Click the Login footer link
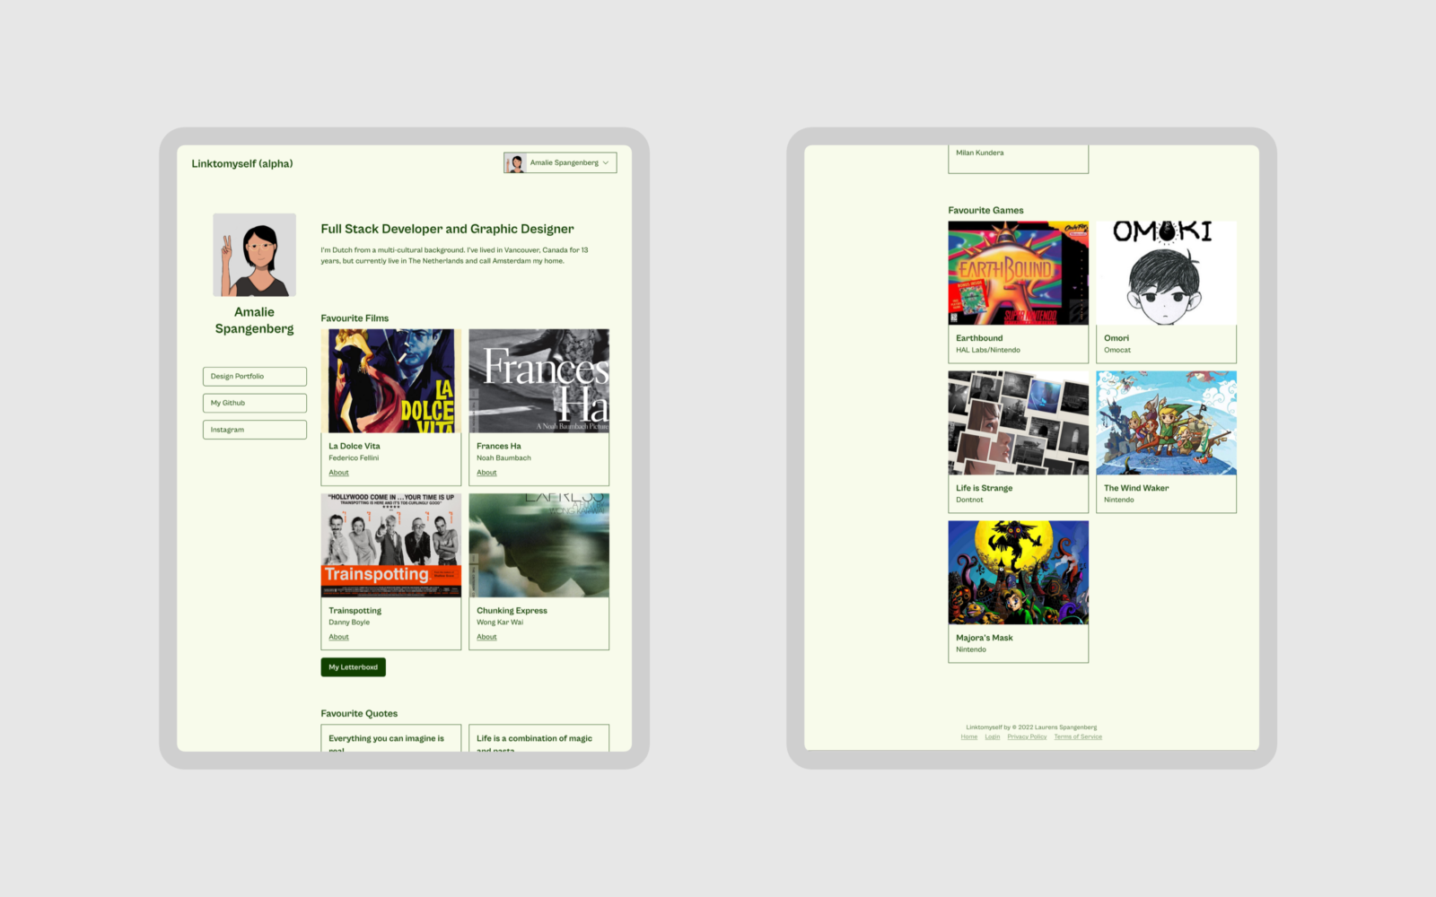 [992, 737]
